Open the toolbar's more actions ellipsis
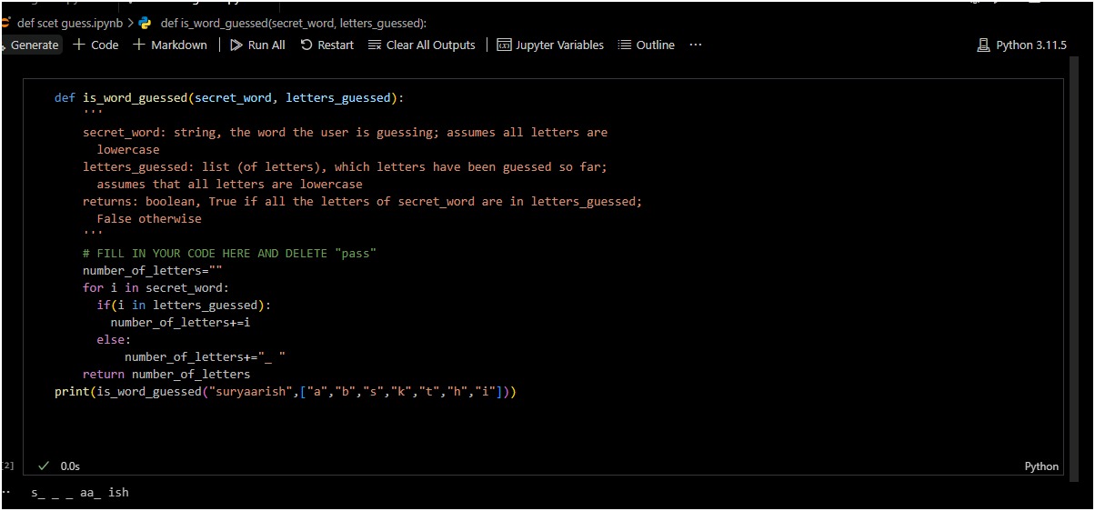Image resolution: width=1095 pixels, height=511 pixels. click(696, 45)
